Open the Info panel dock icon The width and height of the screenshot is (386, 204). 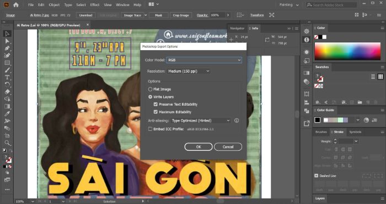tap(307, 40)
